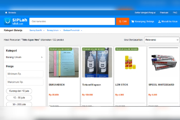Open the Keranjang Belanja cart icon
Viewport: 180px width, 120px height.
132,22
